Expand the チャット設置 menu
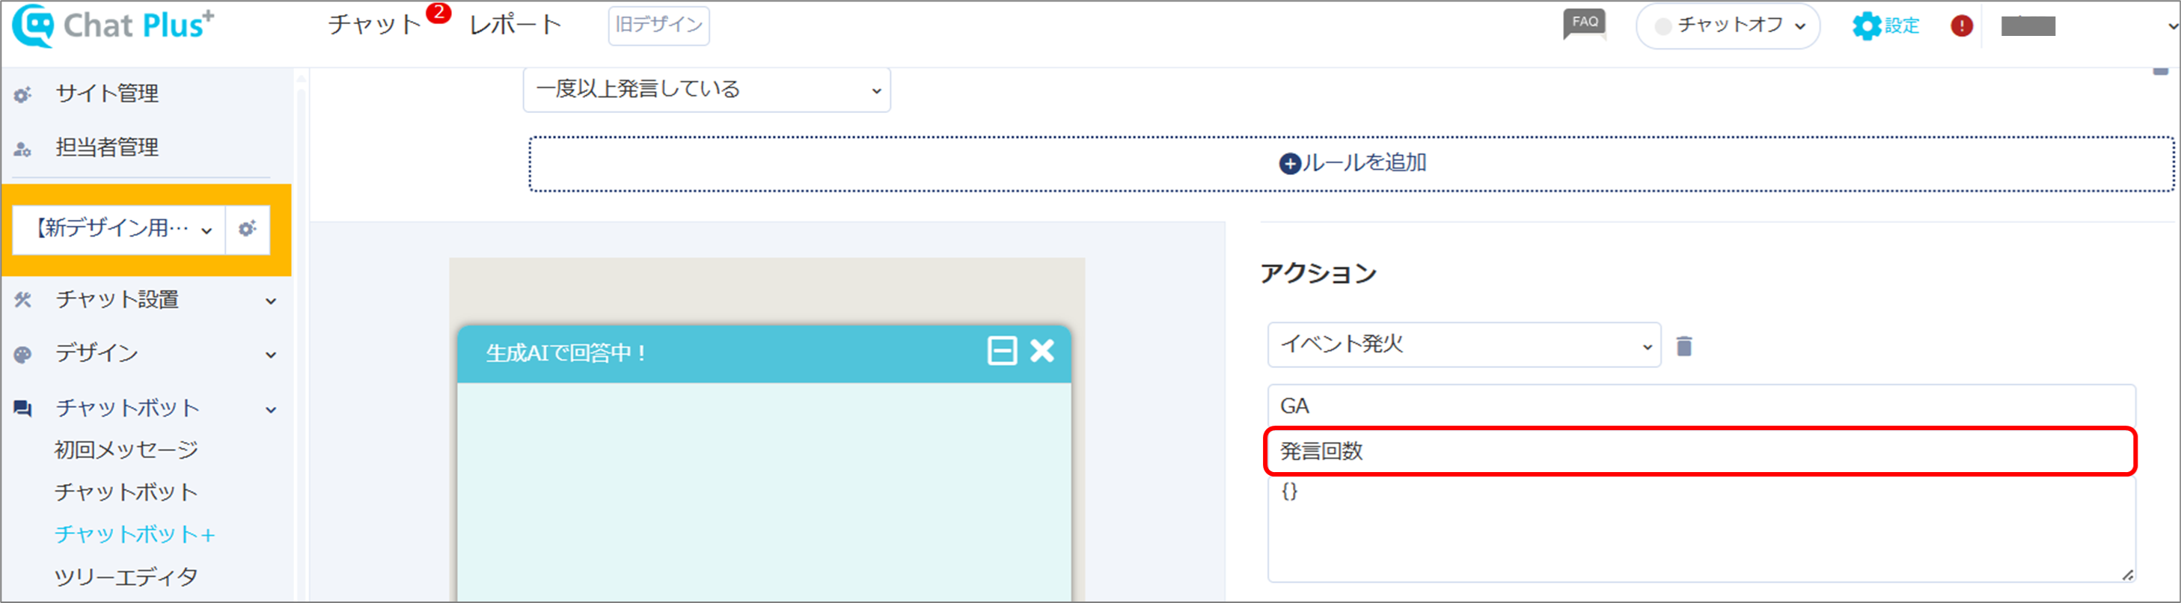 (x=271, y=301)
